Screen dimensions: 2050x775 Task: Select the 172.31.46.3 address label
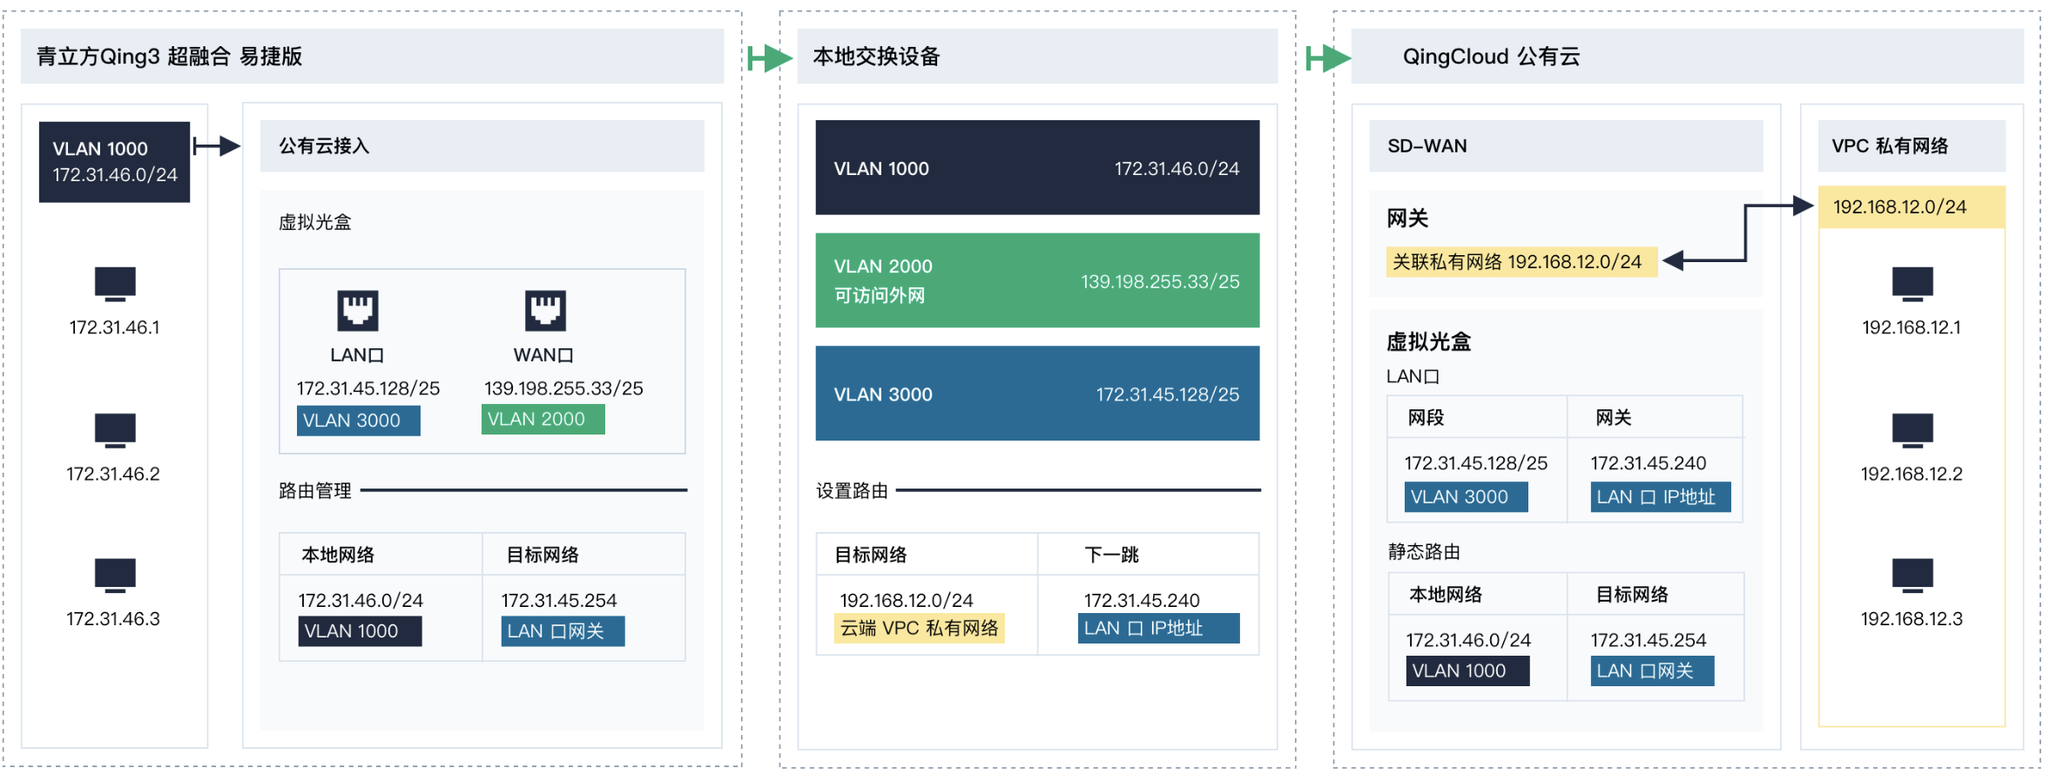click(x=113, y=619)
